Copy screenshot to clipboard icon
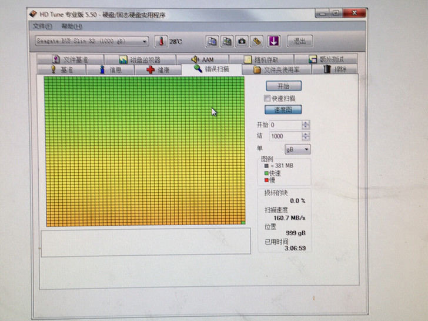This screenshot has height=321, width=428. pos(227,42)
